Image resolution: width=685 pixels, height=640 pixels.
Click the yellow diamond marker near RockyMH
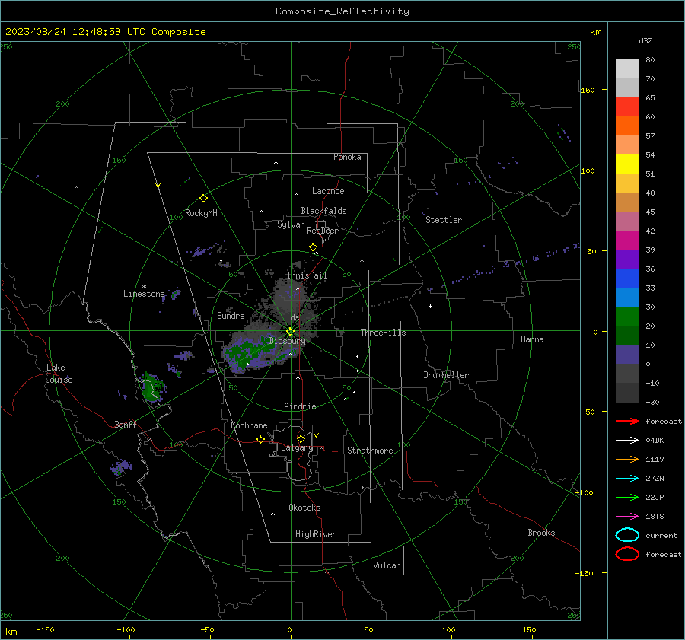[203, 199]
